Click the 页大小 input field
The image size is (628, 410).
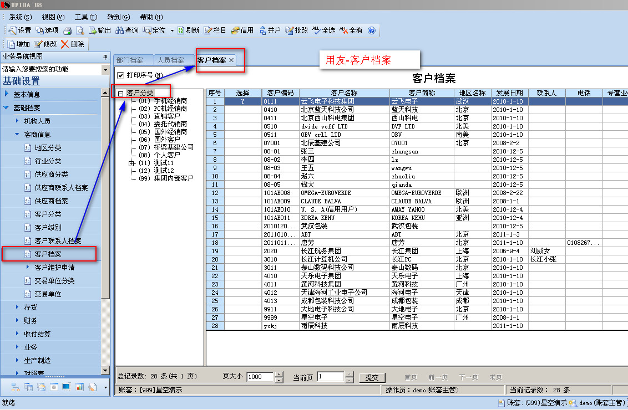click(260, 377)
